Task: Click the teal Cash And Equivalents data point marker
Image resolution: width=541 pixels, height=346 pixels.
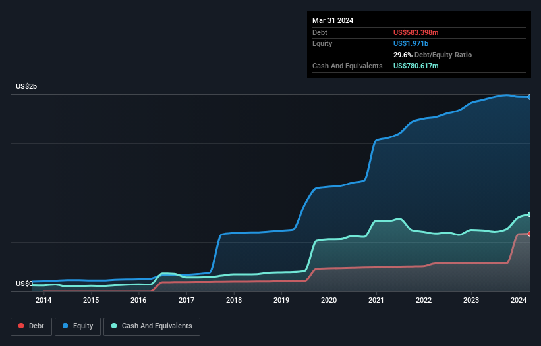Action: [x=530, y=214]
